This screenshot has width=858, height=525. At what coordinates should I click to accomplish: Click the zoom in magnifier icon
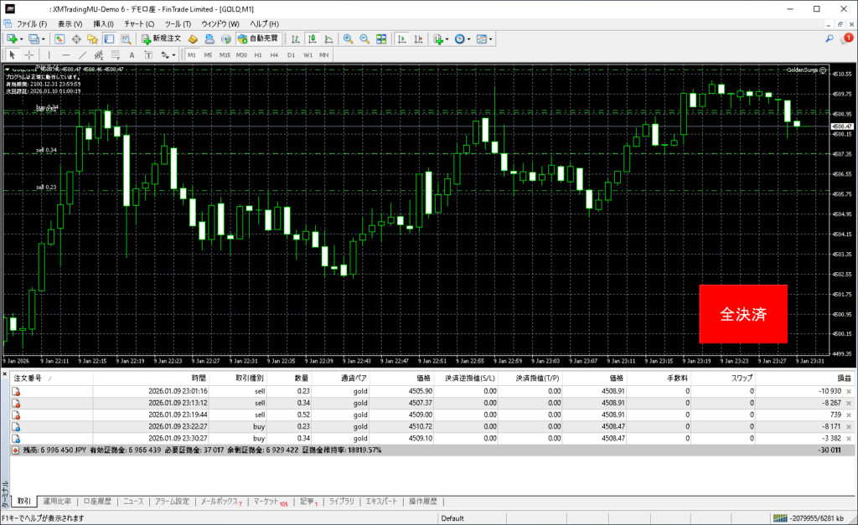coord(348,39)
